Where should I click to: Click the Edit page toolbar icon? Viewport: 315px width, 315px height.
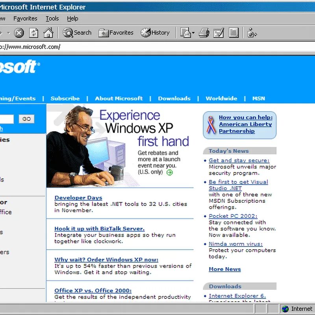click(x=219, y=33)
